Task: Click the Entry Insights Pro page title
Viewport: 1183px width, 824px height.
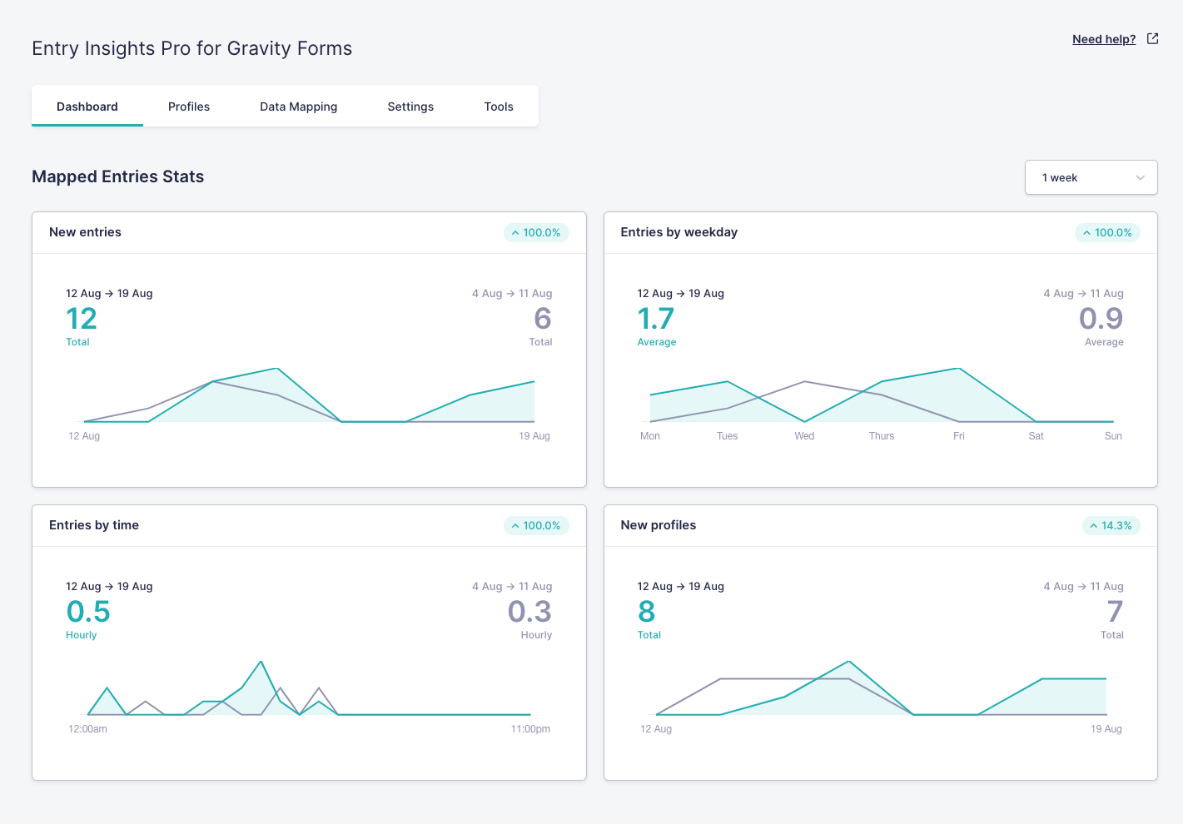Action: point(192,48)
